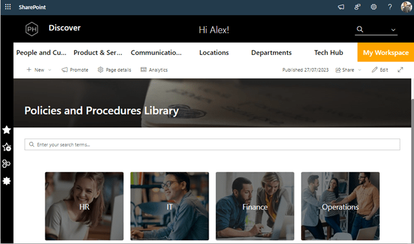
Task: Open the help question mark icon
Action: tap(390, 7)
